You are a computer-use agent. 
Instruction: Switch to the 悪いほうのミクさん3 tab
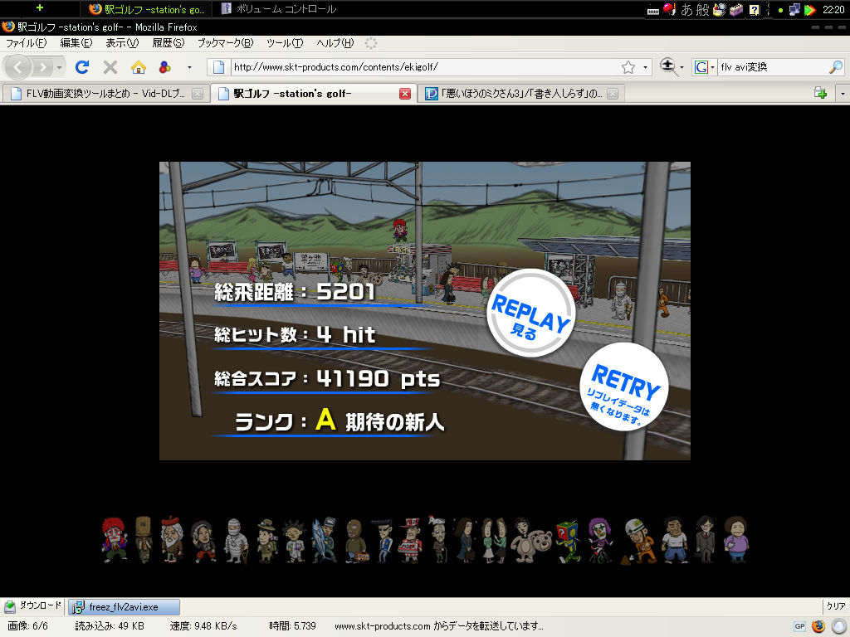coord(521,94)
